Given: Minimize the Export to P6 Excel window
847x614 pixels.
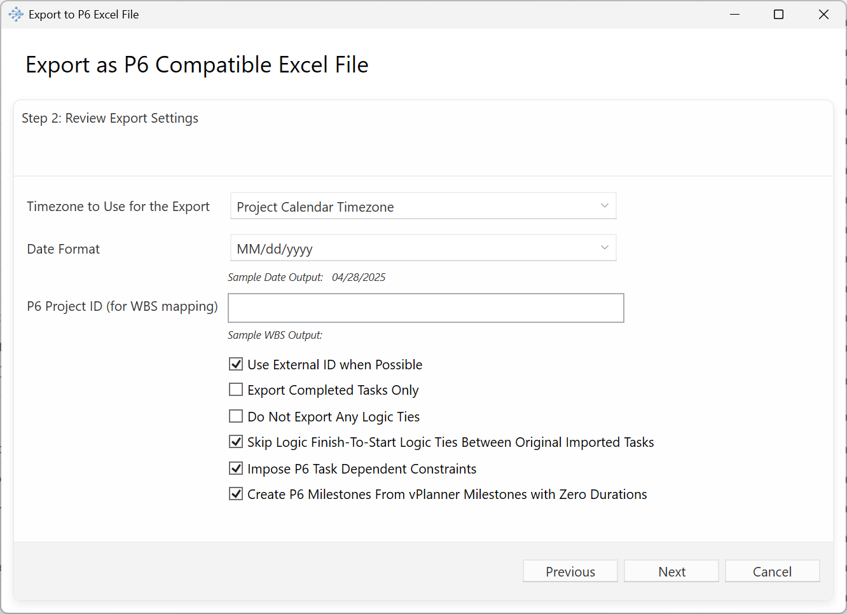Looking at the screenshot, I should click(x=734, y=15).
